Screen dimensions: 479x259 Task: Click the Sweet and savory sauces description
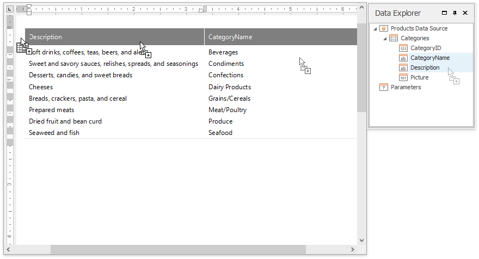point(113,64)
